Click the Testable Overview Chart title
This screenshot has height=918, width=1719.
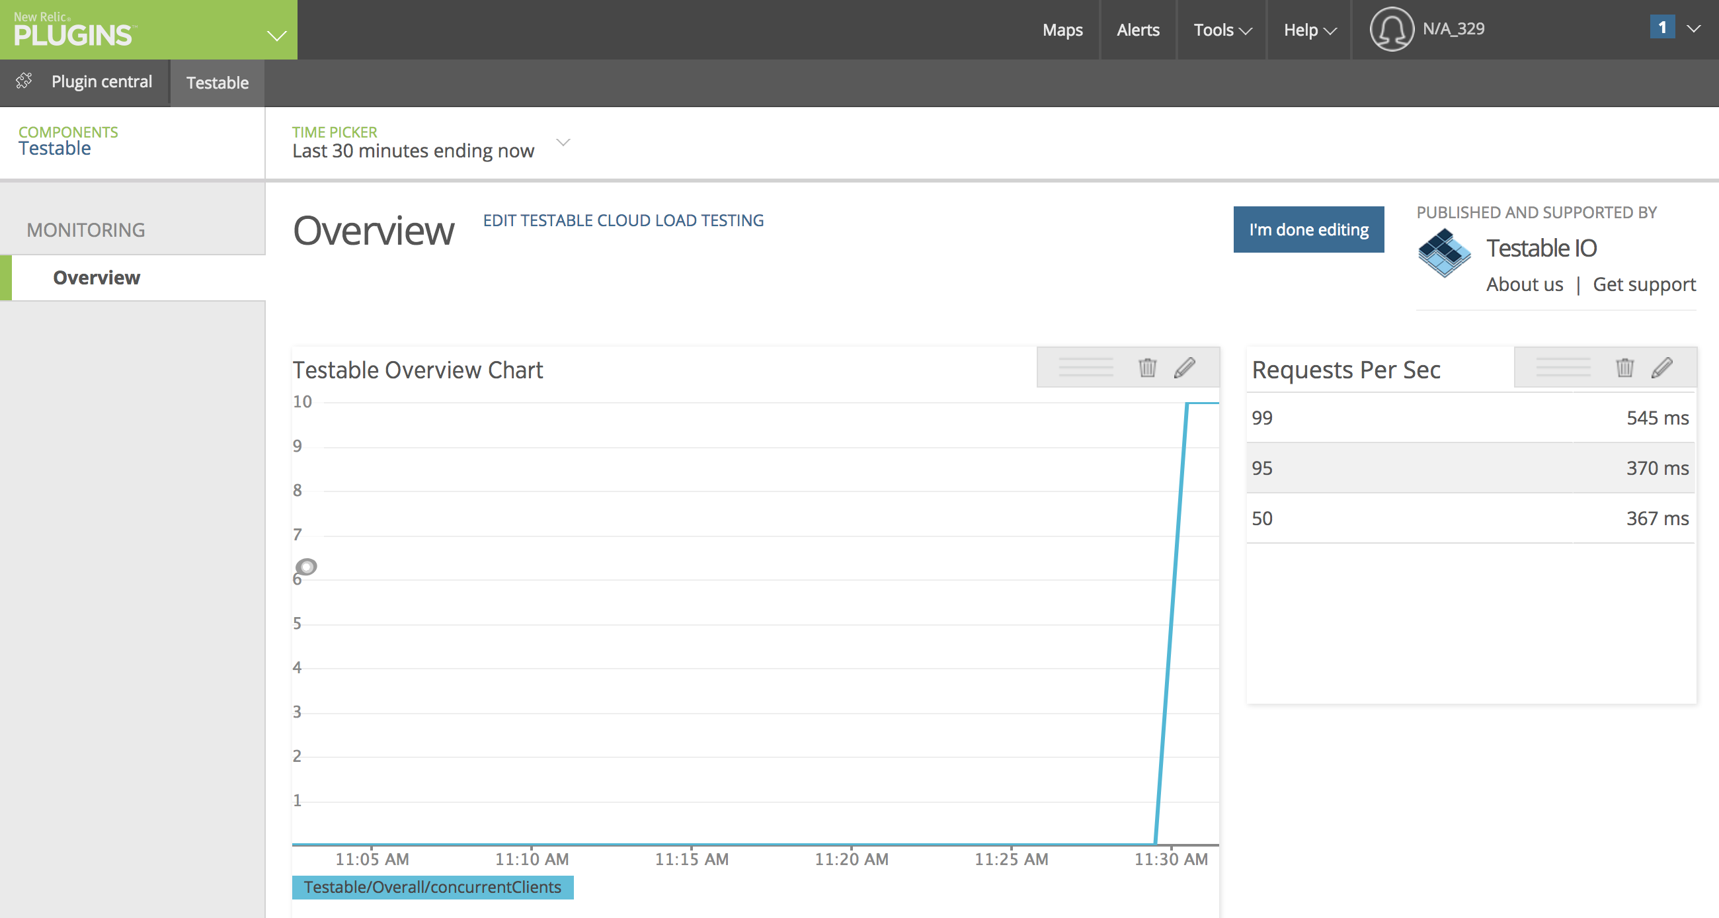[418, 370]
